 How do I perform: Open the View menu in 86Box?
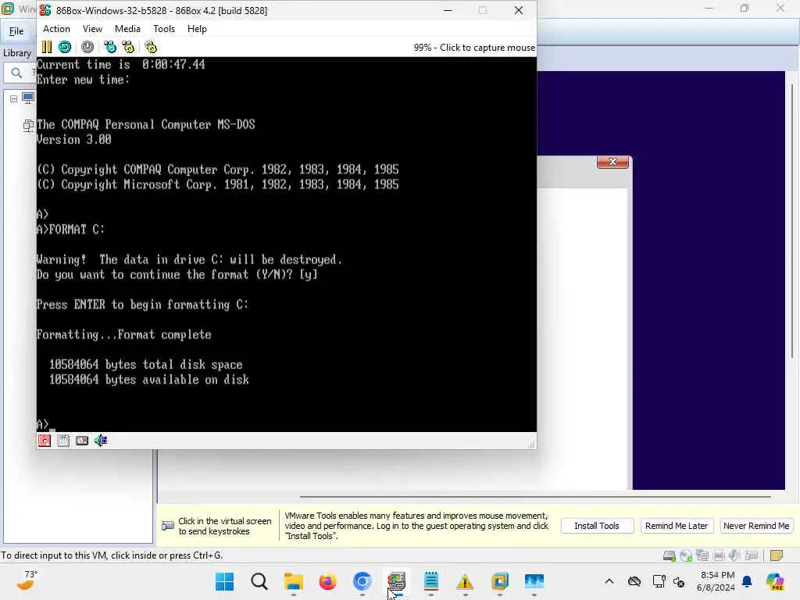[x=92, y=29]
